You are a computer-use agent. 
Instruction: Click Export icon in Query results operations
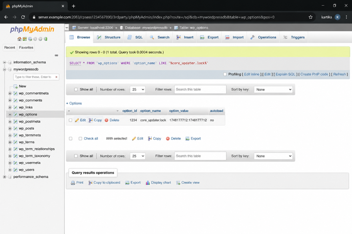127,183
